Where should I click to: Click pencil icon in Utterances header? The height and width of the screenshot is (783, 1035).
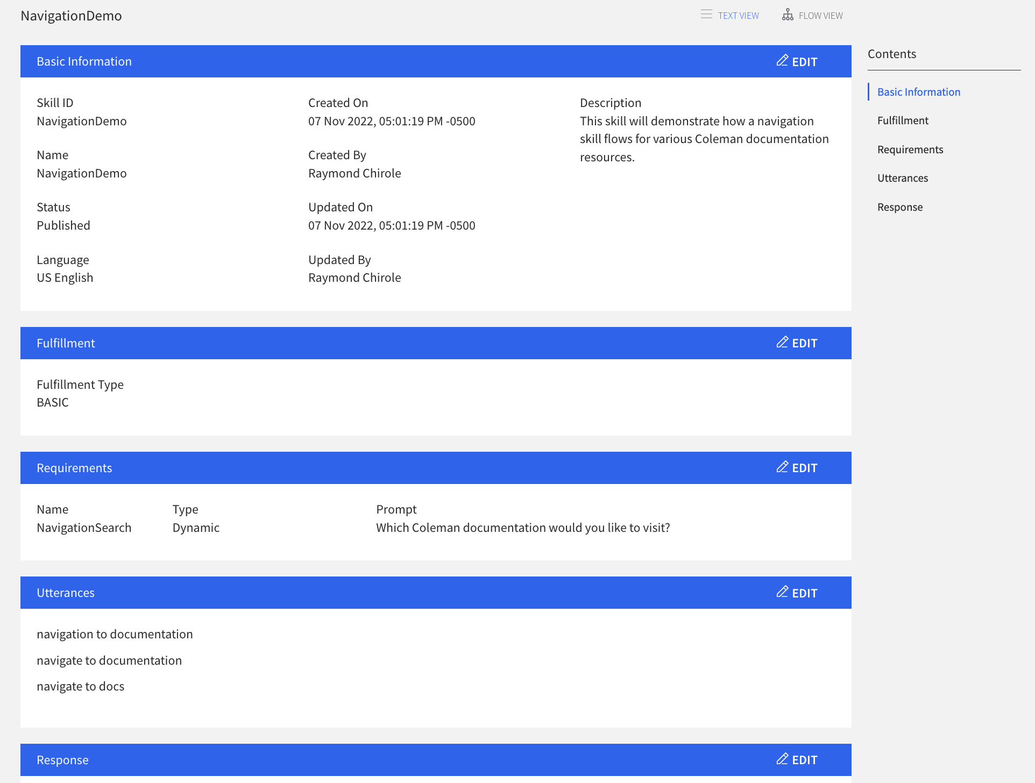click(x=782, y=592)
